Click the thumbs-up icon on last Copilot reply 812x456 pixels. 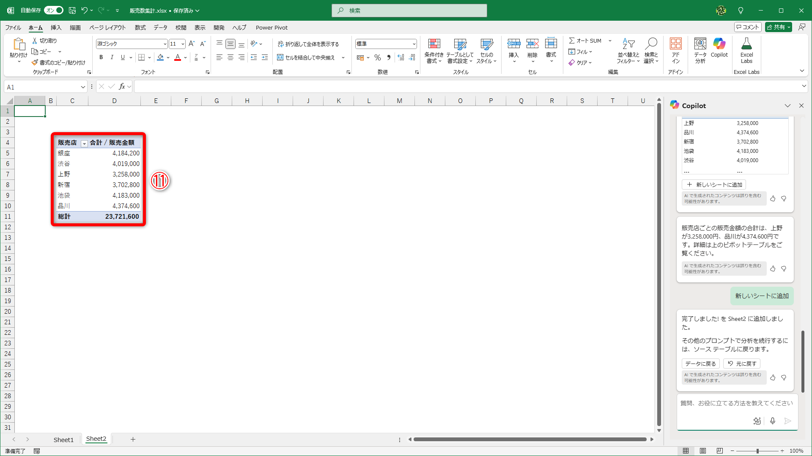[773, 377]
